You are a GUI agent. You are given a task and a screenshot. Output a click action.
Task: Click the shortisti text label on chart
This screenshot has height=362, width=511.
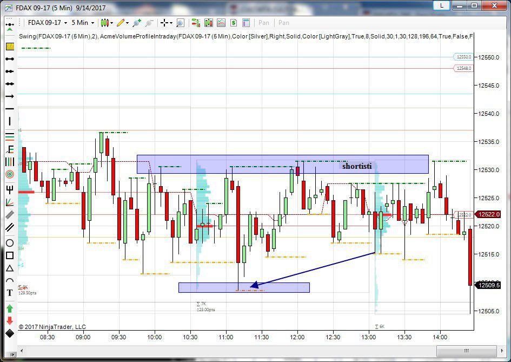(x=357, y=166)
